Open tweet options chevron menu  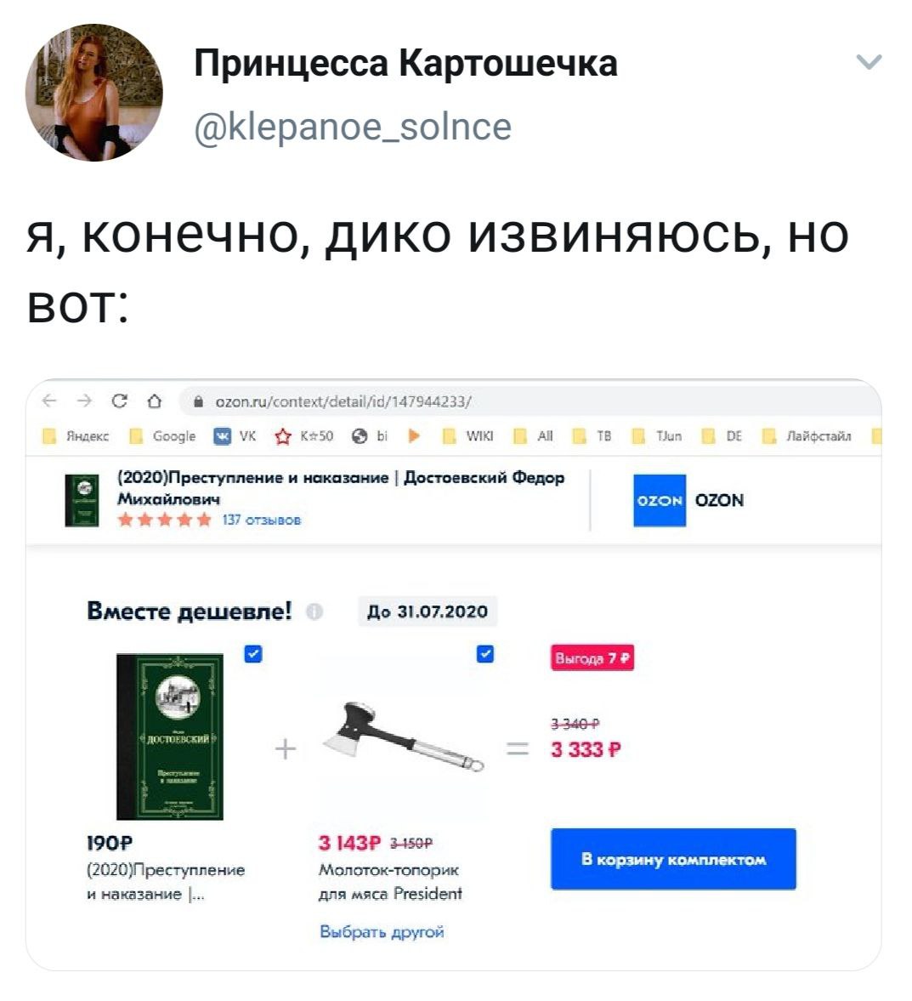tap(869, 62)
